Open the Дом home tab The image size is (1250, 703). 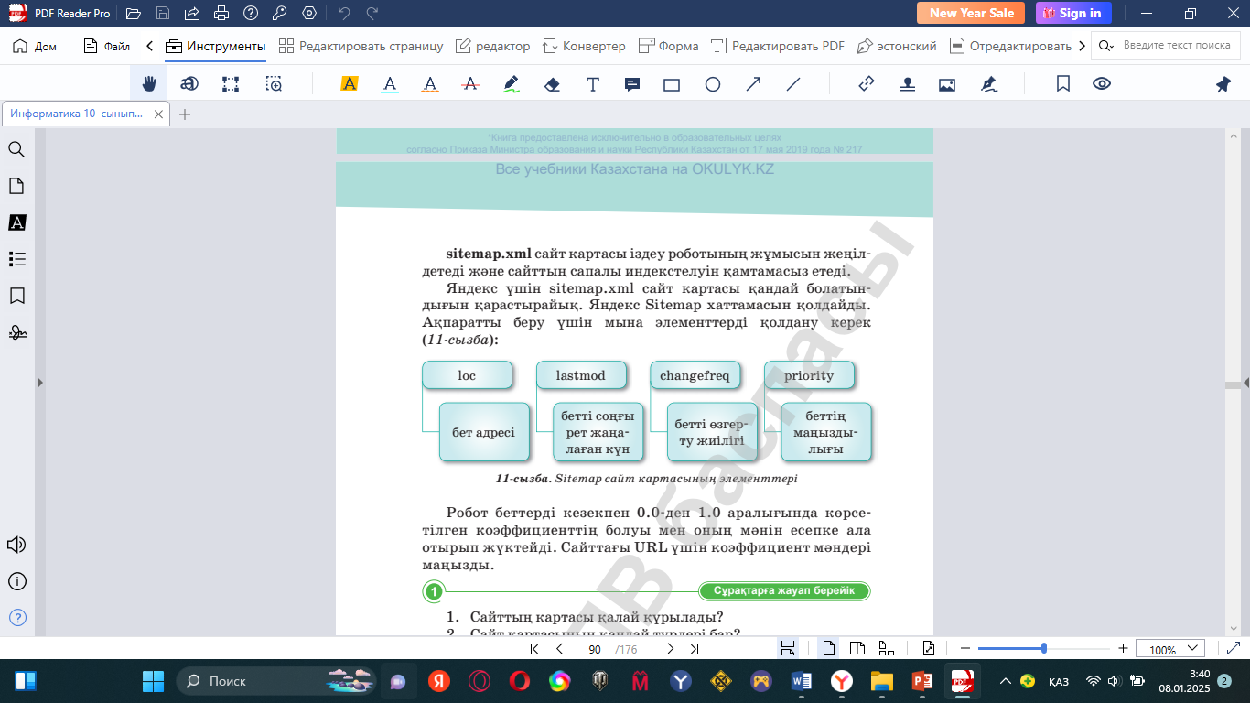(x=35, y=46)
